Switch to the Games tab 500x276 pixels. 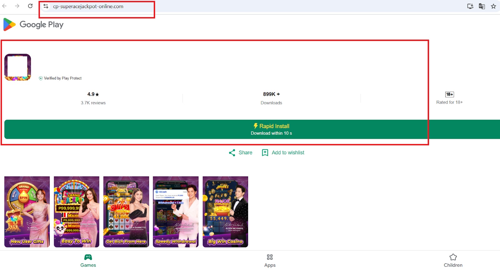(x=88, y=261)
